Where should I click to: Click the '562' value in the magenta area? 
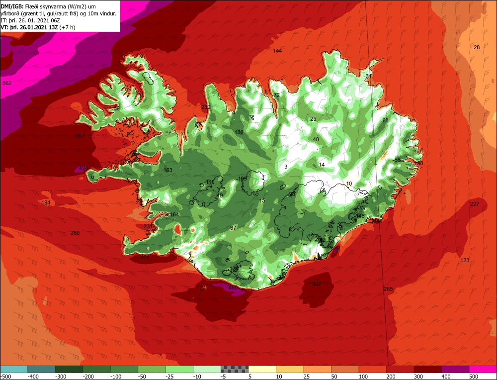pyautogui.click(x=7, y=83)
